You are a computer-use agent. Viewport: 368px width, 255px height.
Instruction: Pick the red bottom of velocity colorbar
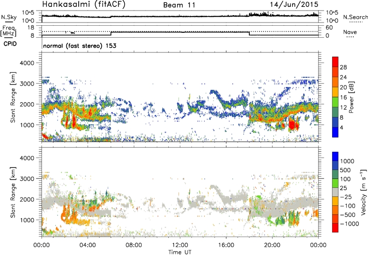(335, 228)
